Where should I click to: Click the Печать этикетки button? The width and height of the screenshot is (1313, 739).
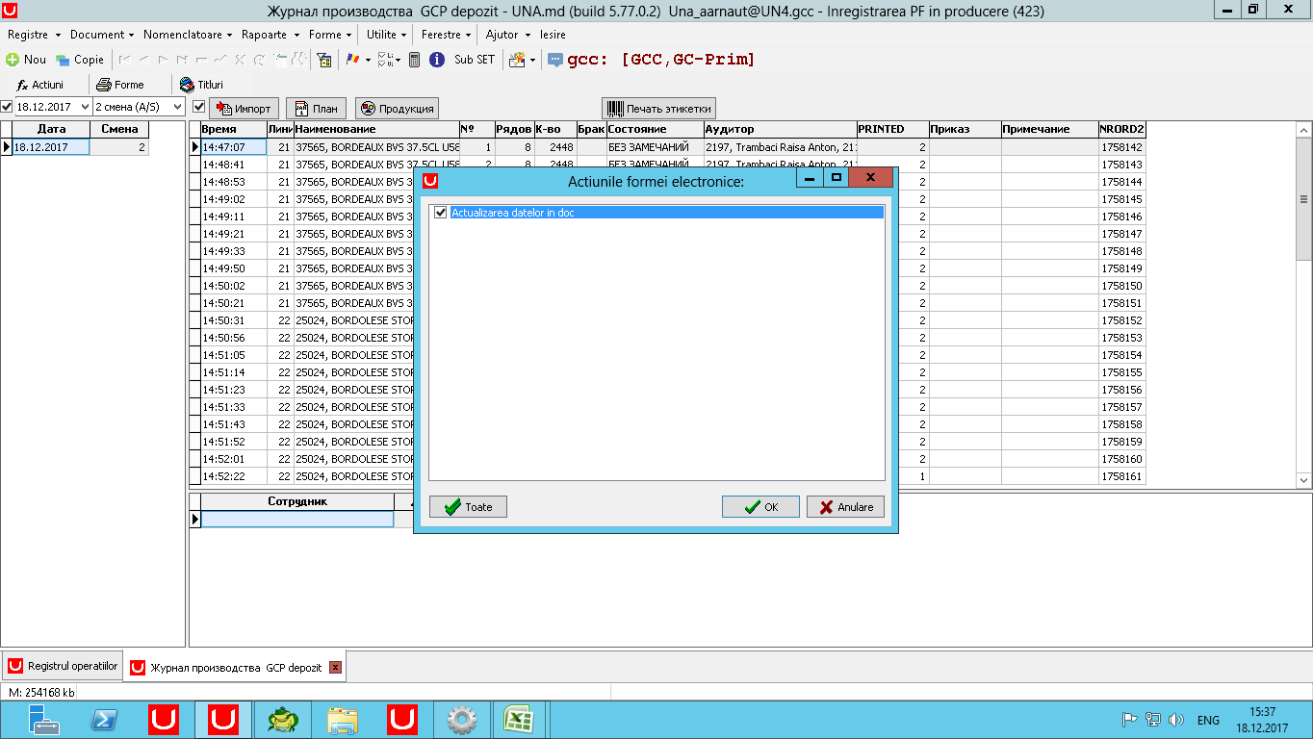[x=658, y=109]
